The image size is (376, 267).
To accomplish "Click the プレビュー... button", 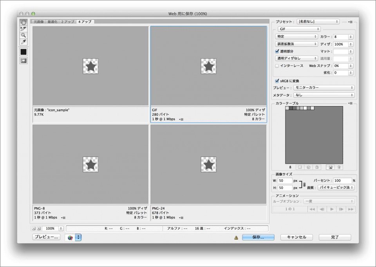I will [x=46, y=237].
